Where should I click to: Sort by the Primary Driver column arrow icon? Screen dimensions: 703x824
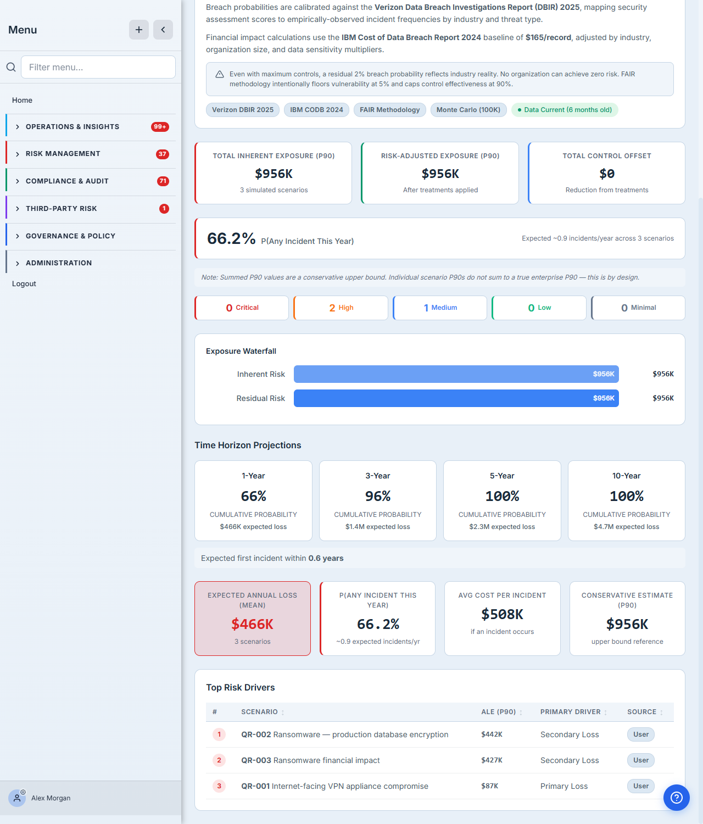point(605,712)
